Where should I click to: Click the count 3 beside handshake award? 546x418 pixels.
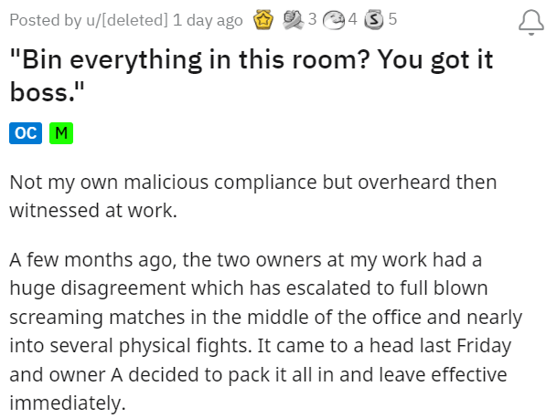[313, 19]
